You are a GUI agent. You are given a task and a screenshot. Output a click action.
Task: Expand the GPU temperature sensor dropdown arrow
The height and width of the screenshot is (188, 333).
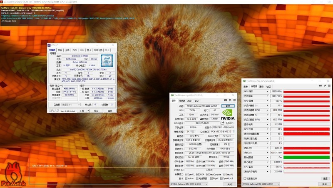pyautogui.click(x=267, y=100)
